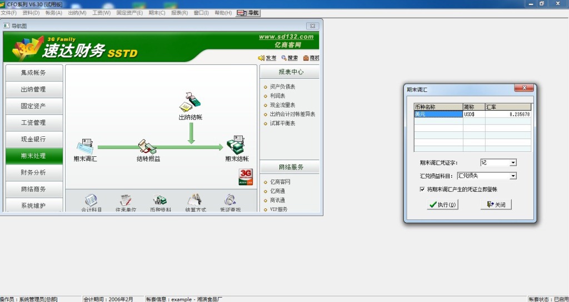Visit www.sd132.com banner link
This screenshot has width=569, height=302.
pos(286,37)
